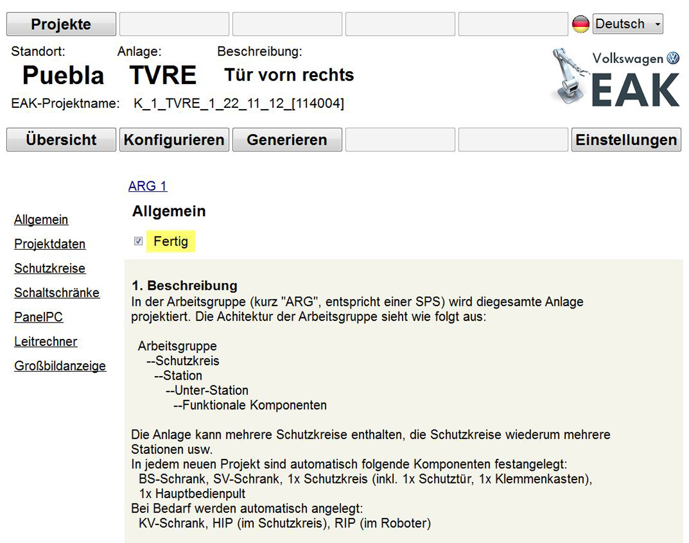The image size is (689, 543).
Task: Click the empty button right of Generieren
Action: click(x=400, y=140)
